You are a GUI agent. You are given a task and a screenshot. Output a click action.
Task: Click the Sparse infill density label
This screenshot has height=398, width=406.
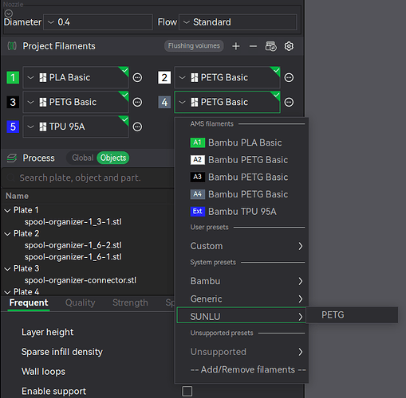[62, 352]
